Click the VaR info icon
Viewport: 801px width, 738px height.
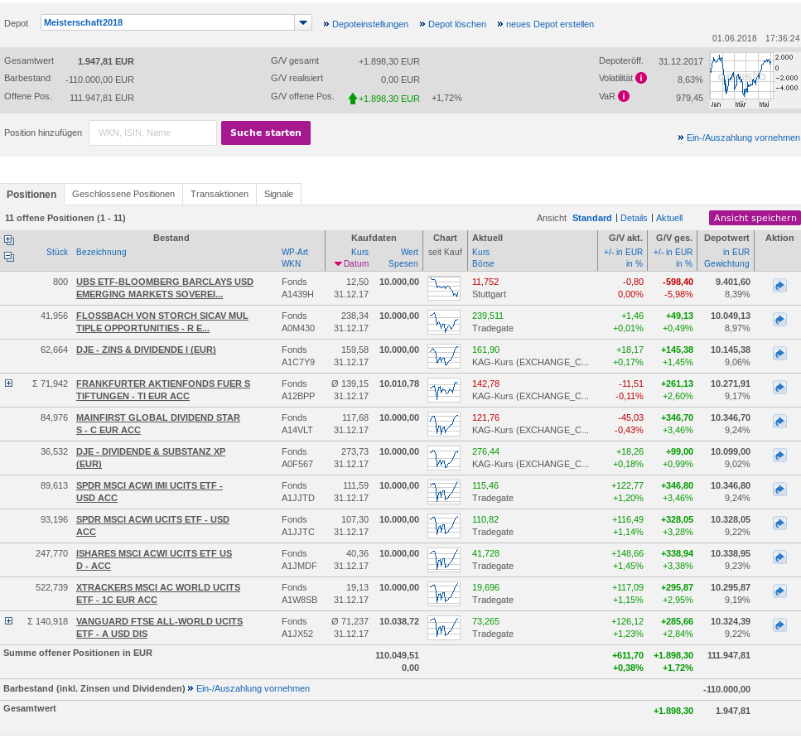[624, 96]
